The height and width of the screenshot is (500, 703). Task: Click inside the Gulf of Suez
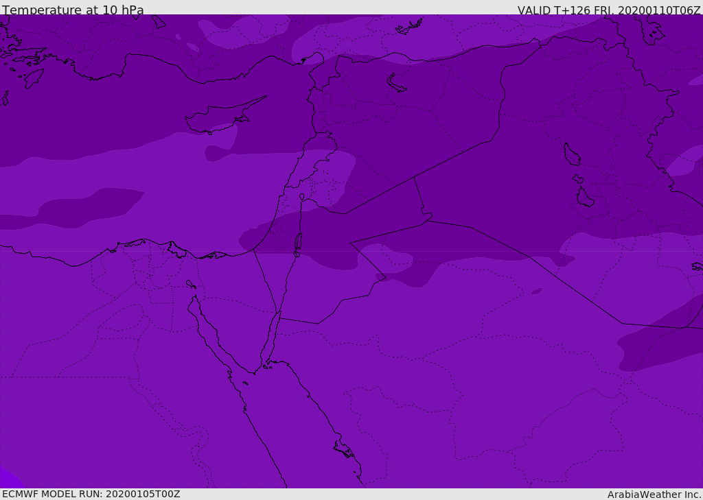(x=211, y=331)
